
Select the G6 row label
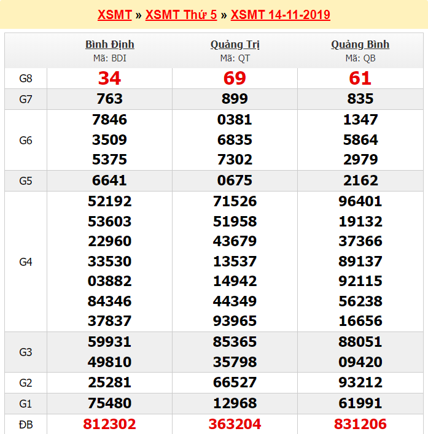pos(25,141)
